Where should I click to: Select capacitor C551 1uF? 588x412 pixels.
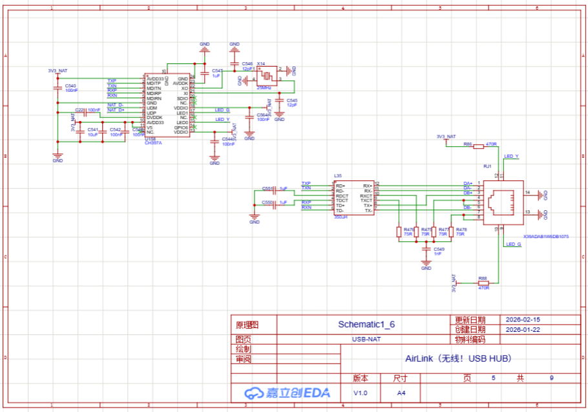pyautogui.click(x=275, y=191)
